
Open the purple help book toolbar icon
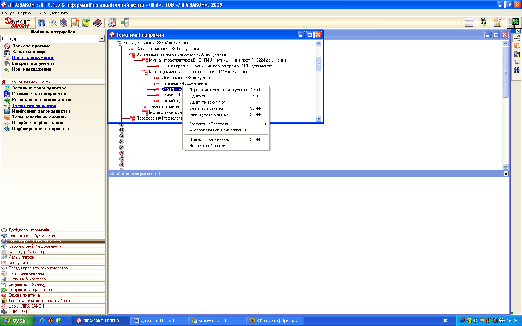tap(98, 23)
